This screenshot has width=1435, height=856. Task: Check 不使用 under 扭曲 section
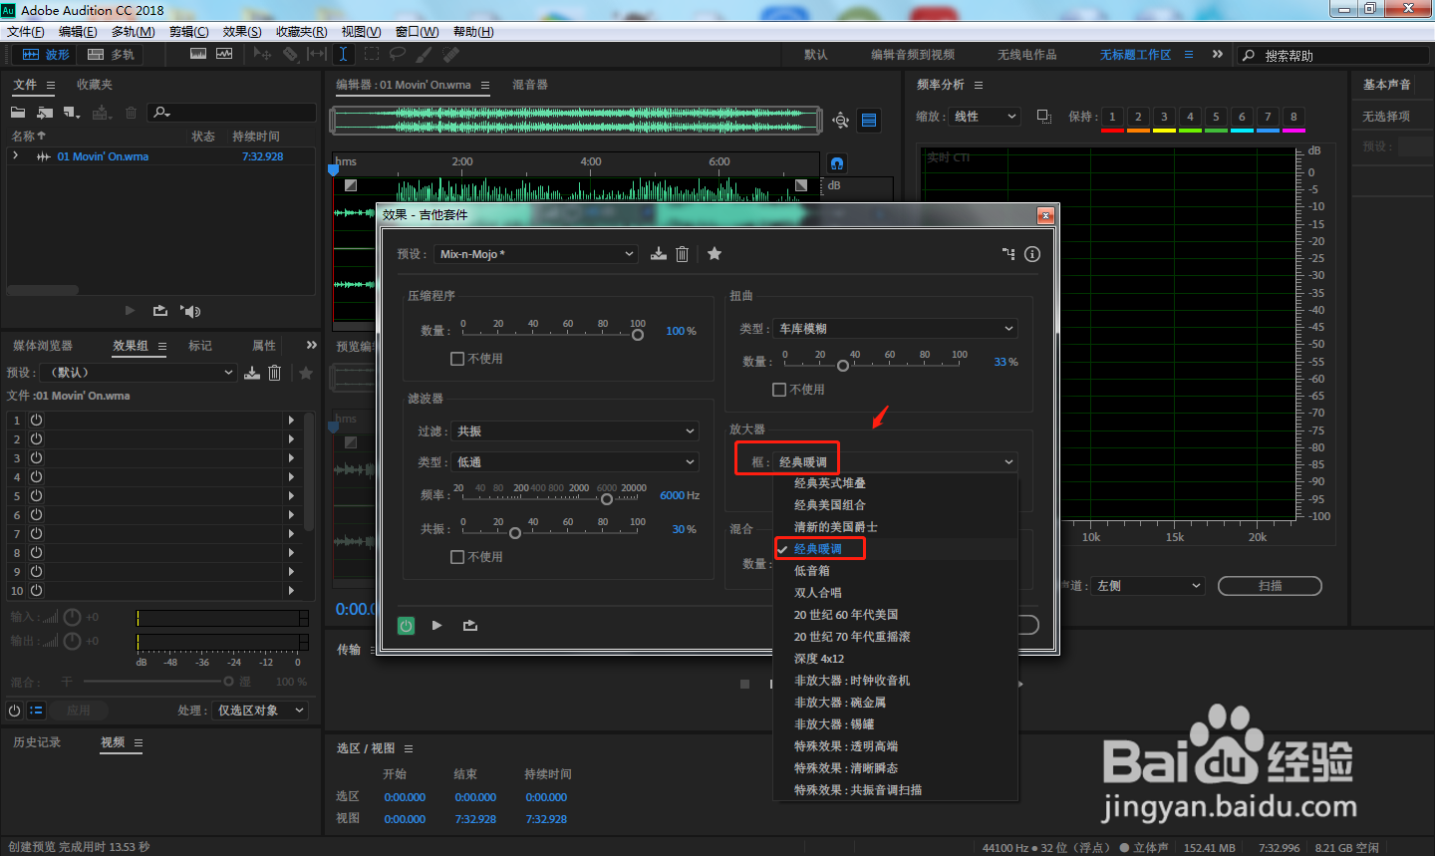pyautogui.click(x=779, y=390)
